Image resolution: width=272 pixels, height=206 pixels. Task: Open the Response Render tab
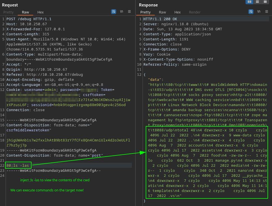click(x=195, y=12)
